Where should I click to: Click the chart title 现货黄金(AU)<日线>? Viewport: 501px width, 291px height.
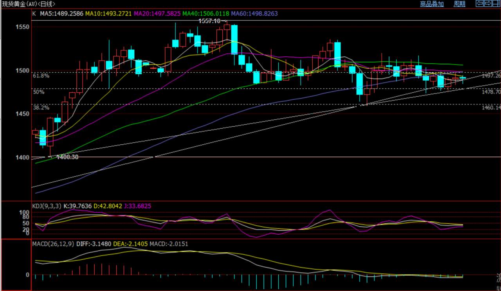point(29,4)
